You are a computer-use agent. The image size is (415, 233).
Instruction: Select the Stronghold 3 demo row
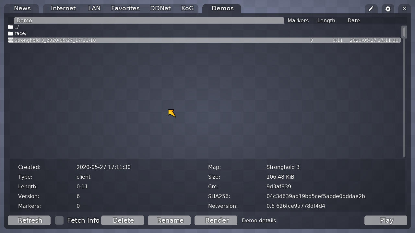[x=195, y=40]
